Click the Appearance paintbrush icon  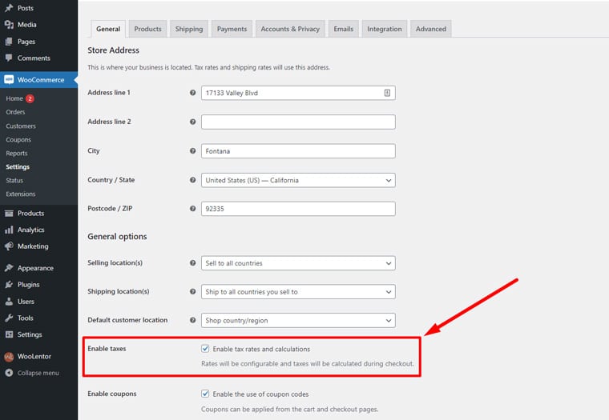9,269
